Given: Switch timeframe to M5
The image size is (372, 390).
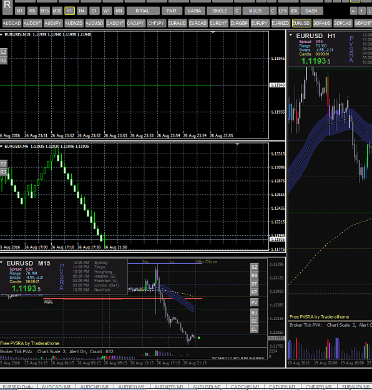Looking at the screenshot, I should click(32, 11).
